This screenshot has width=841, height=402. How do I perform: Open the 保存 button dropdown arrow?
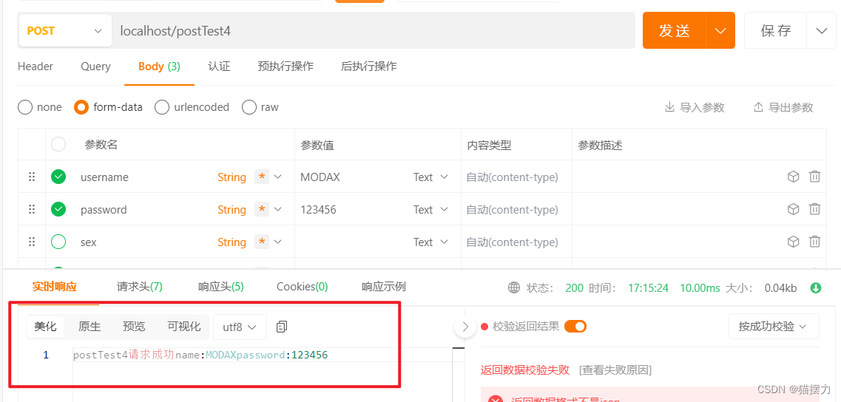(x=821, y=30)
